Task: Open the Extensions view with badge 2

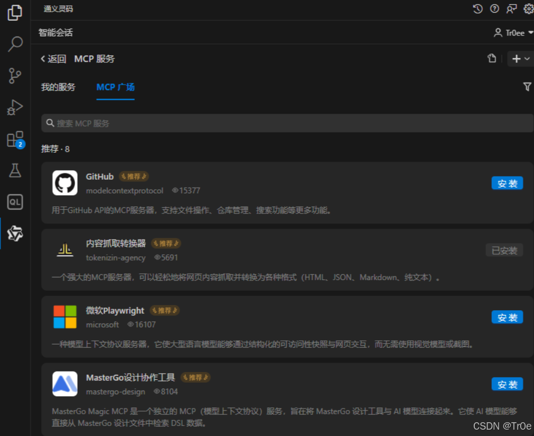Action: pos(16,140)
